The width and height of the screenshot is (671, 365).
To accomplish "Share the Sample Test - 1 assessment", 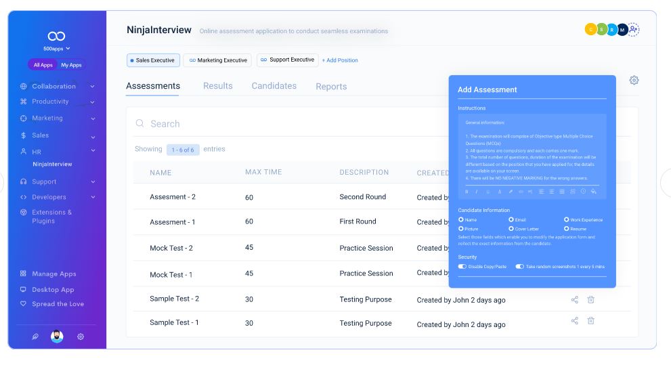I will pos(575,320).
